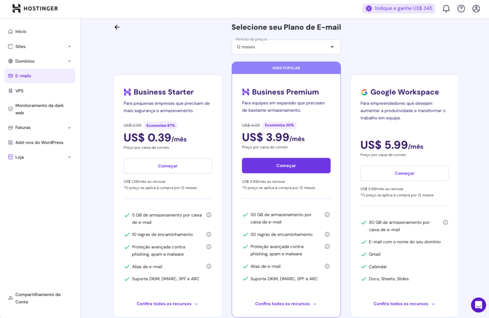Click the Calendar feature row
Screen dimensions: 489x318
click(378, 266)
